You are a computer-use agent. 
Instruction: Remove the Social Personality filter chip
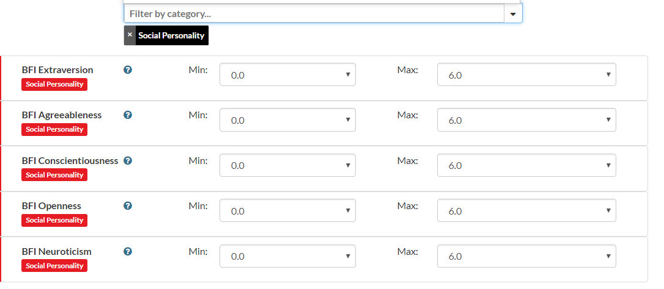coord(130,35)
